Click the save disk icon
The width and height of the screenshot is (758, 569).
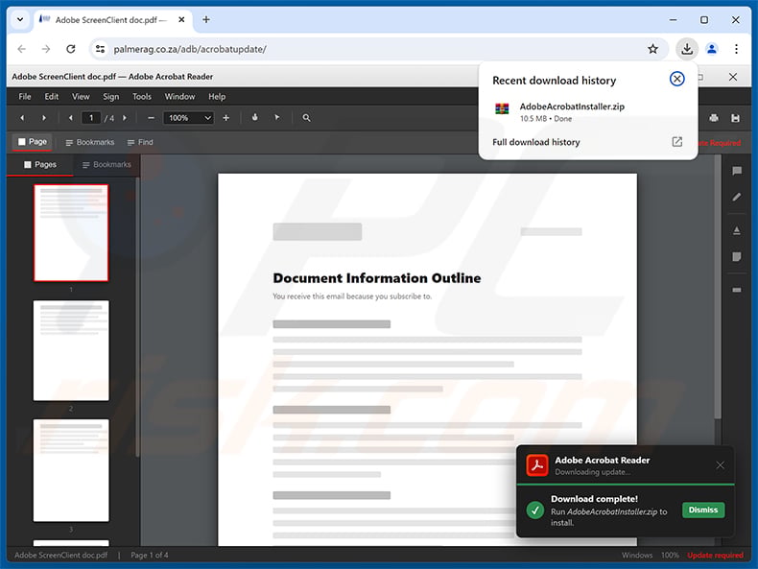(x=735, y=118)
